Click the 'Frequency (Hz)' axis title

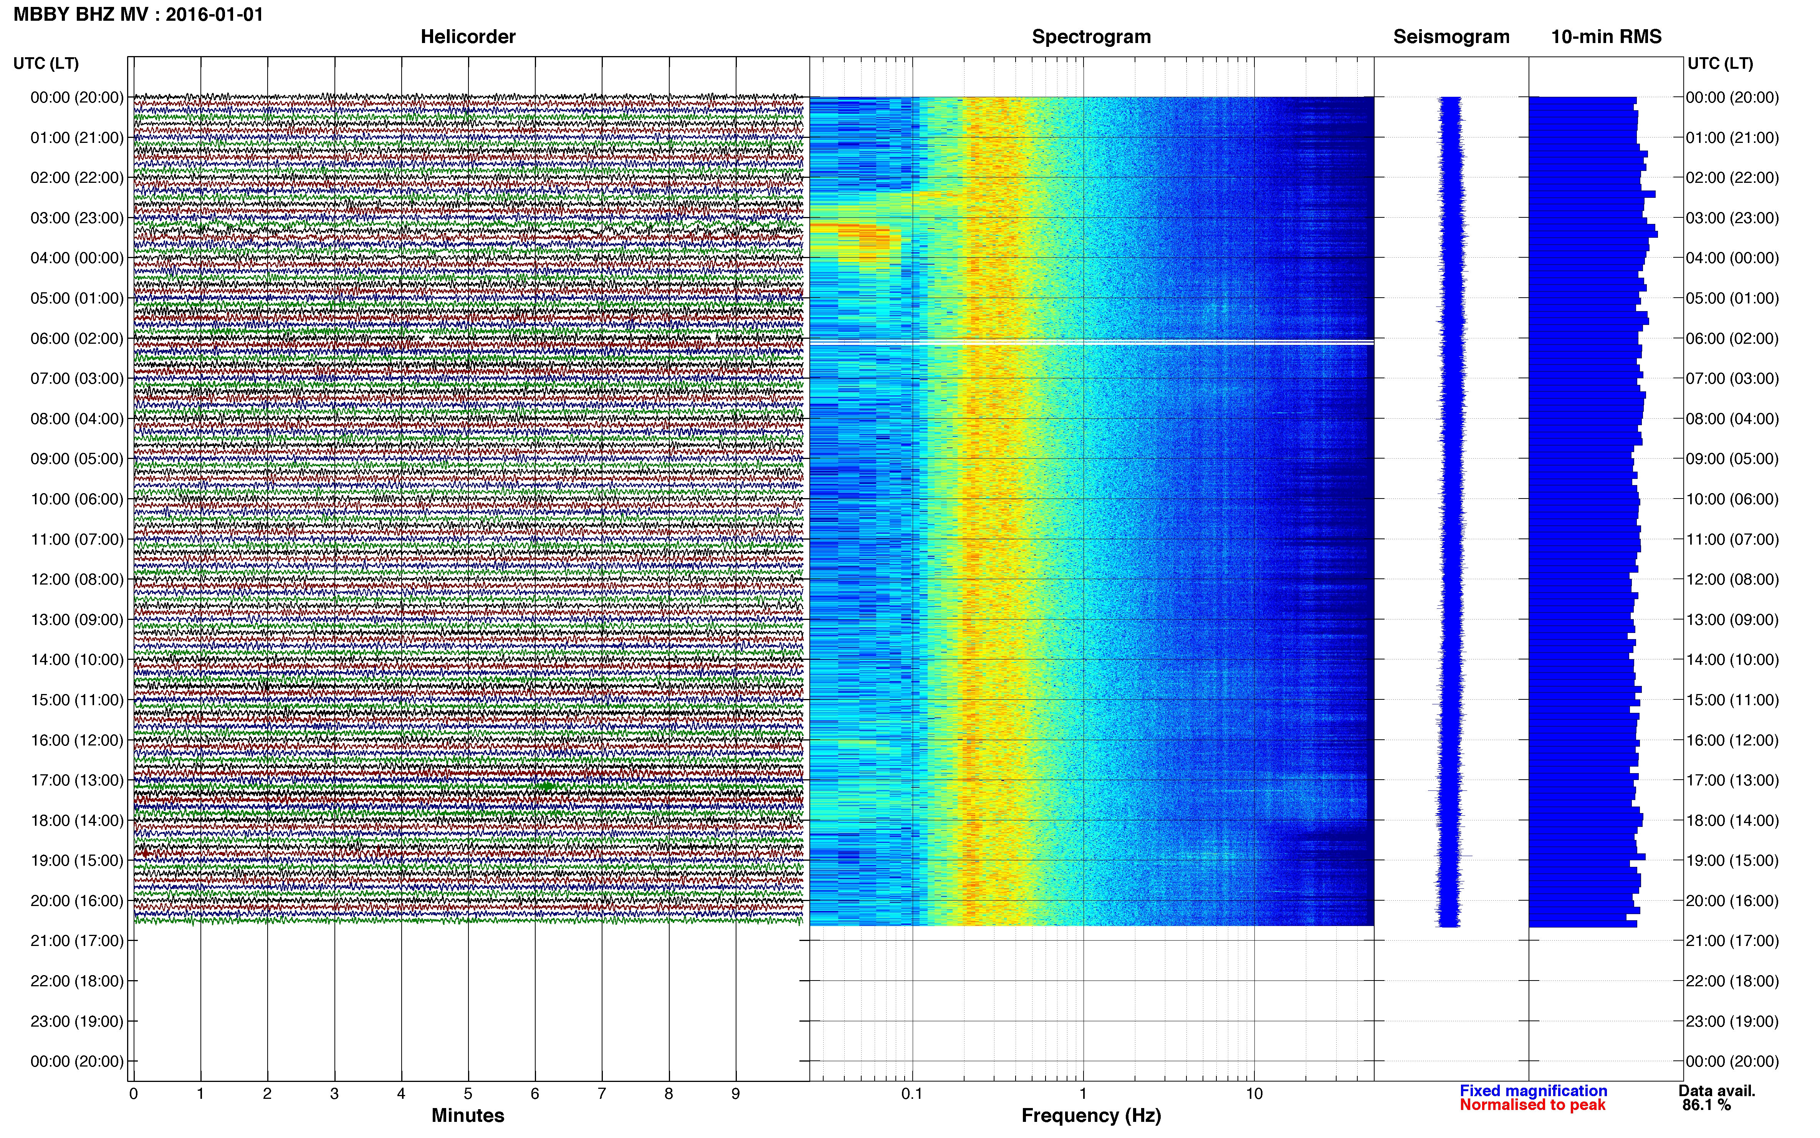[1091, 1115]
